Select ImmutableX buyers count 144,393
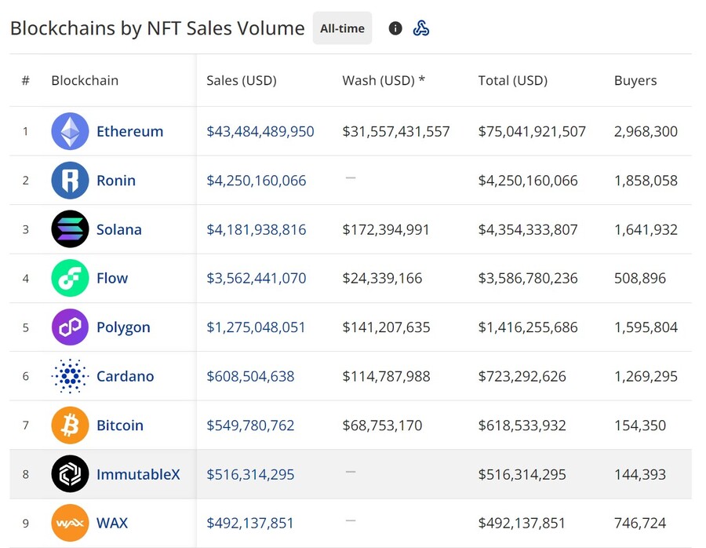The image size is (706, 548). pyautogui.click(x=640, y=474)
